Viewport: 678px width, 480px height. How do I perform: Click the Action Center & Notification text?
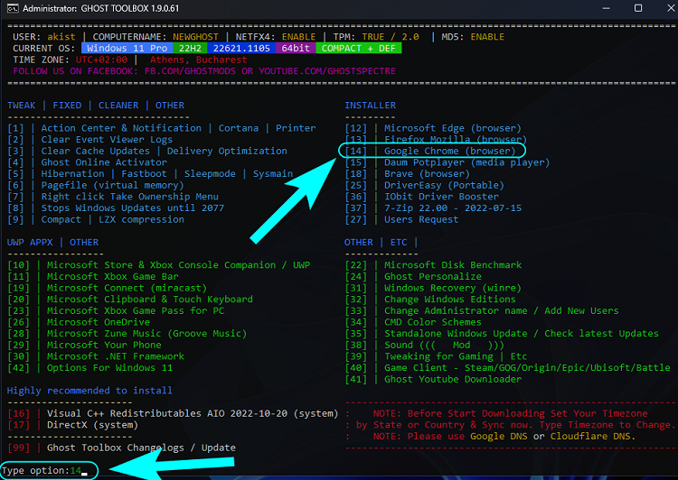click(121, 128)
